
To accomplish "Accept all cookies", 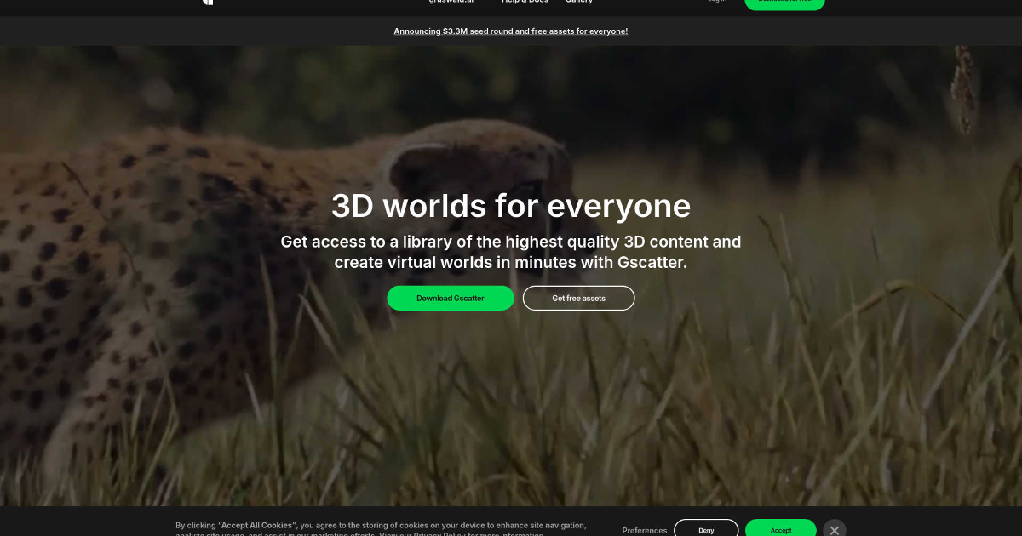I will [780, 529].
